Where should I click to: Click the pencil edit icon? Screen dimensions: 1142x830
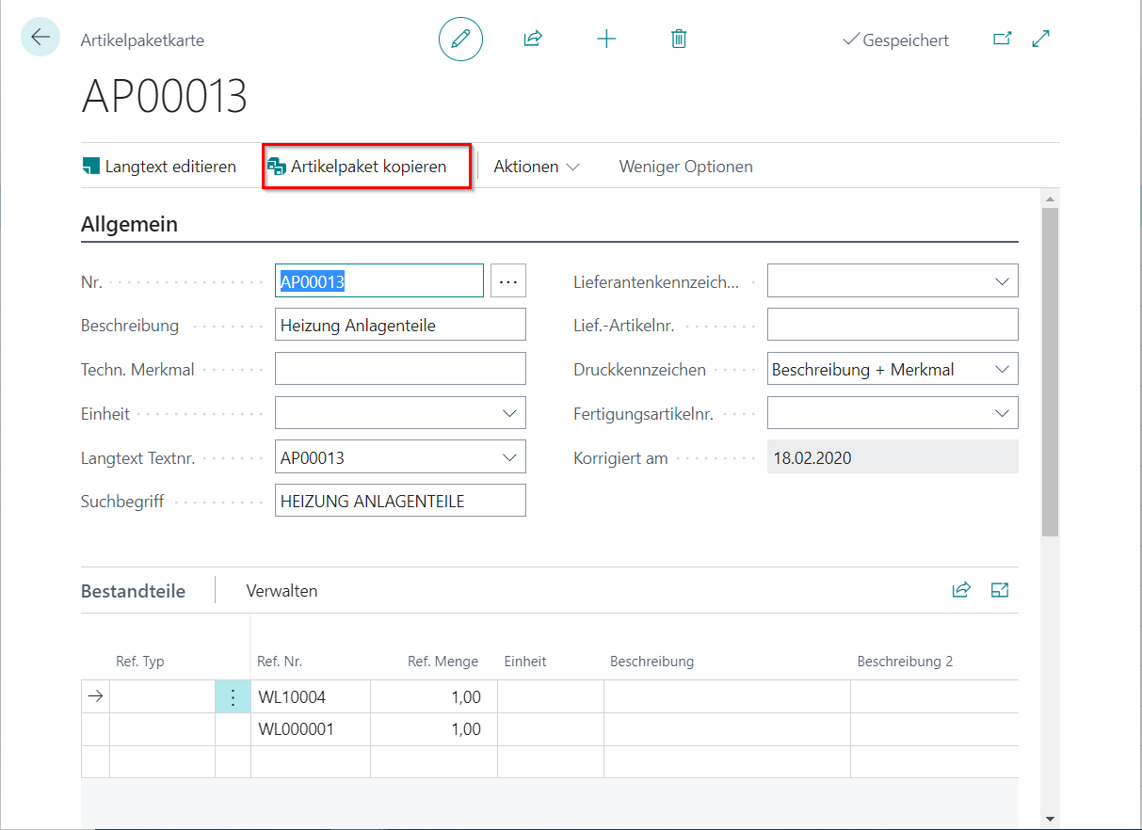point(460,40)
